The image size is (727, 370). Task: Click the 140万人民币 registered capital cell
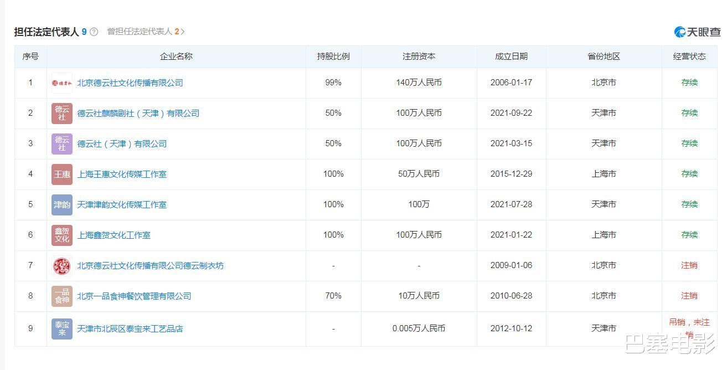[x=419, y=83]
